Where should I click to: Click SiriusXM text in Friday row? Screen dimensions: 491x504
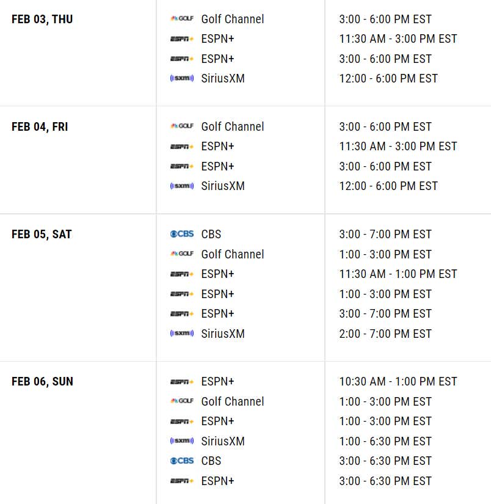(x=223, y=186)
